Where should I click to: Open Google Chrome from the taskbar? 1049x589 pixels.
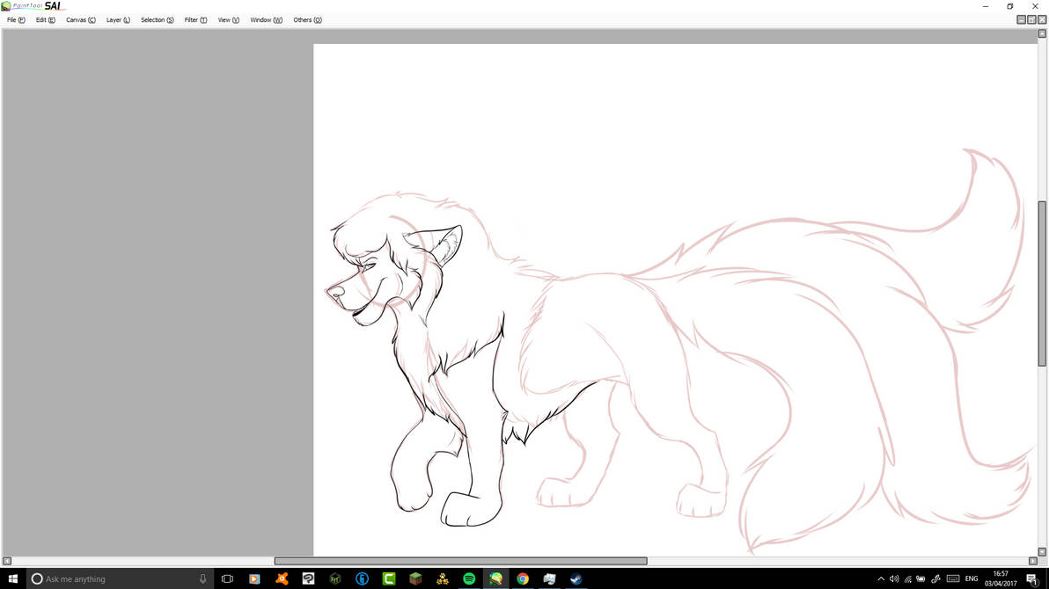coord(523,579)
